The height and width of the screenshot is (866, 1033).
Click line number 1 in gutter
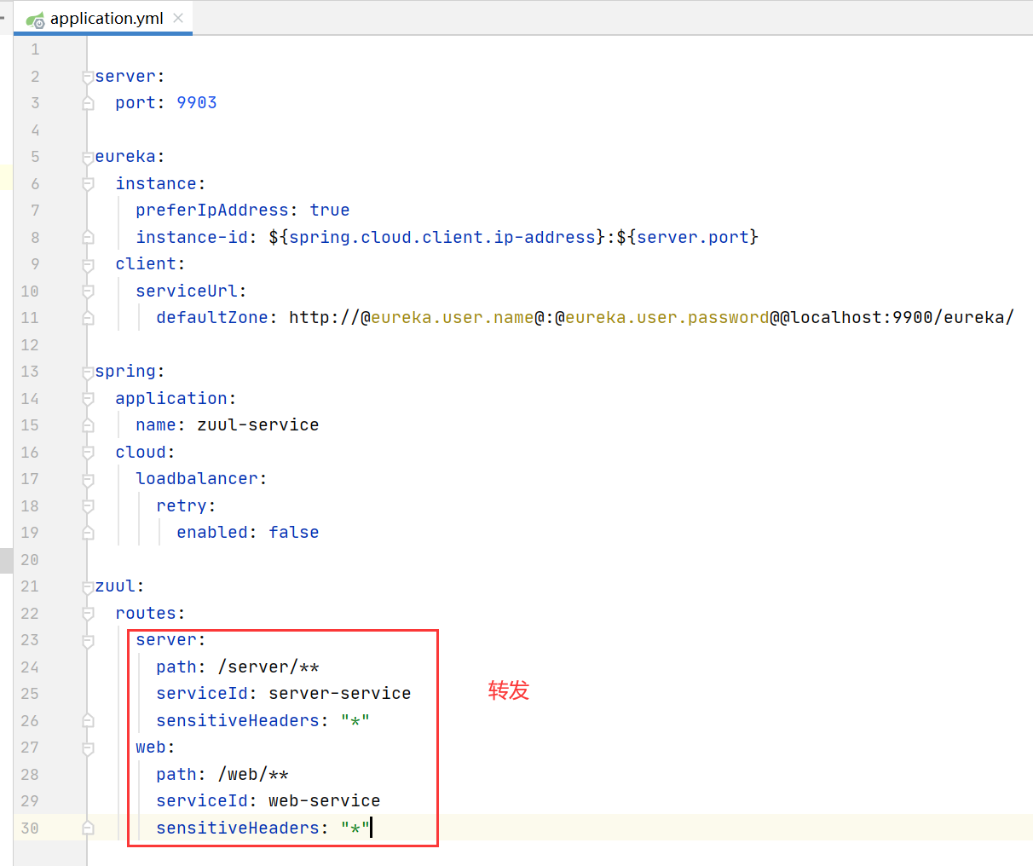pos(35,49)
